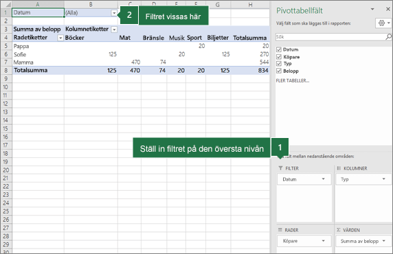
Task: Select column header H
Action: pyautogui.click(x=250, y=4)
